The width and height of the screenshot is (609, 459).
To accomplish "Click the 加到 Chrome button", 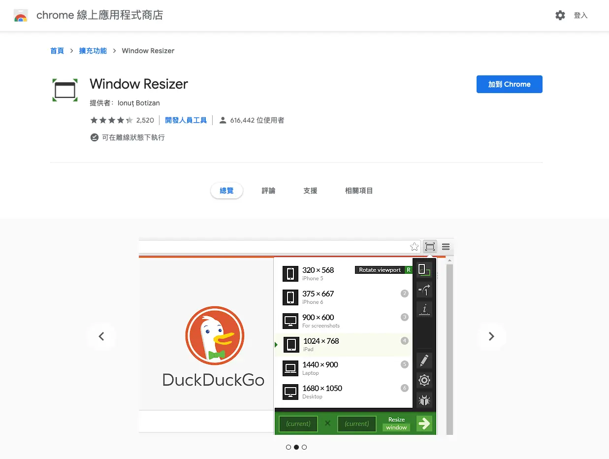I will pos(509,84).
